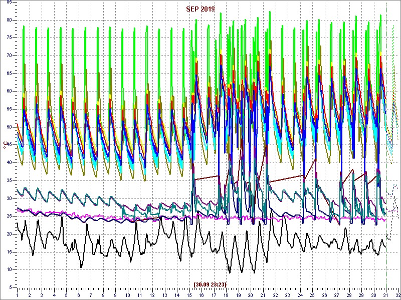This screenshot has height=300, width=401.
Task: Click day 19 on the date axis
Action: [x=239, y=295]
